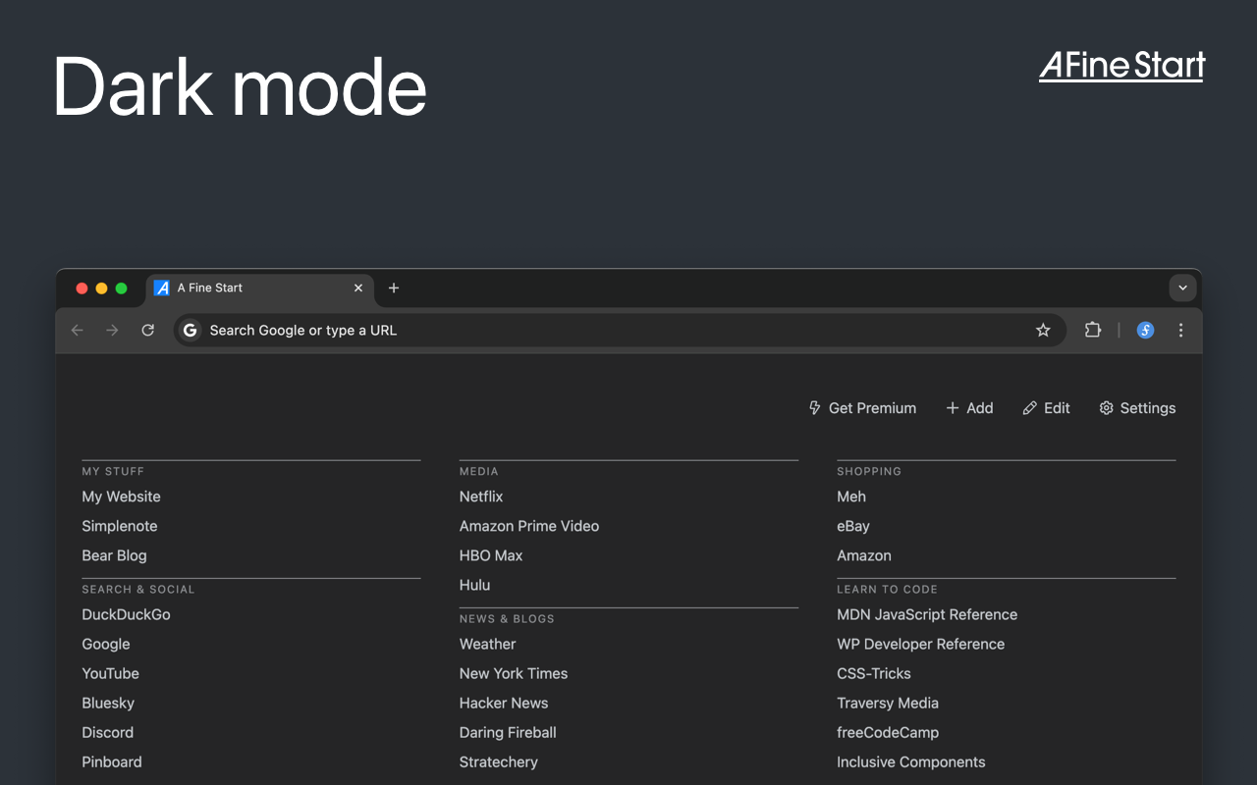The width and height of the screenshot is (1257, 785).
Task: Open MDN JavaScript Reference link
Action: pos(927,614)
